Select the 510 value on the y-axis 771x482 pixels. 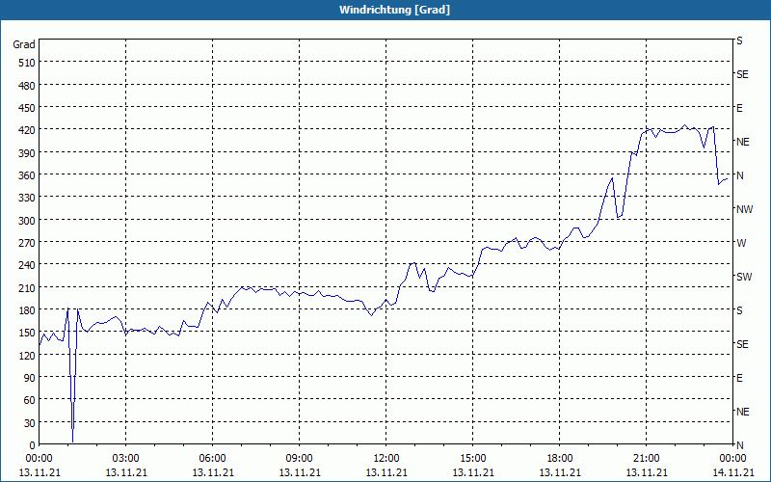point(27,63)
